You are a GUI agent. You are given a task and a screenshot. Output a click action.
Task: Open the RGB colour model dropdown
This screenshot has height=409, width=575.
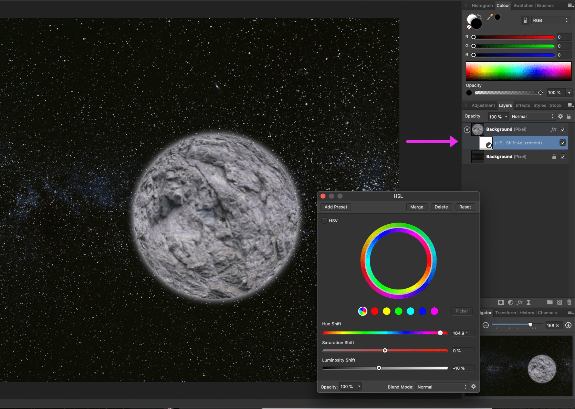point(550,21)
